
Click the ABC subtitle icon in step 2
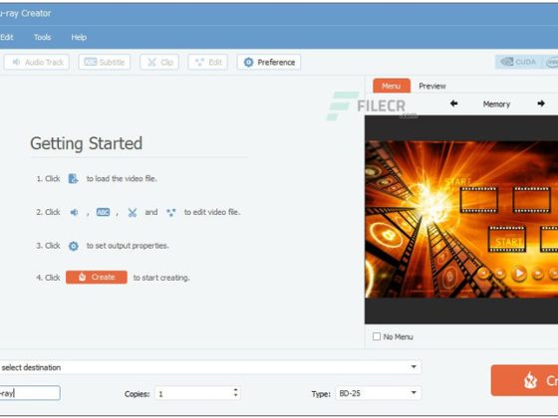[104, 212]
